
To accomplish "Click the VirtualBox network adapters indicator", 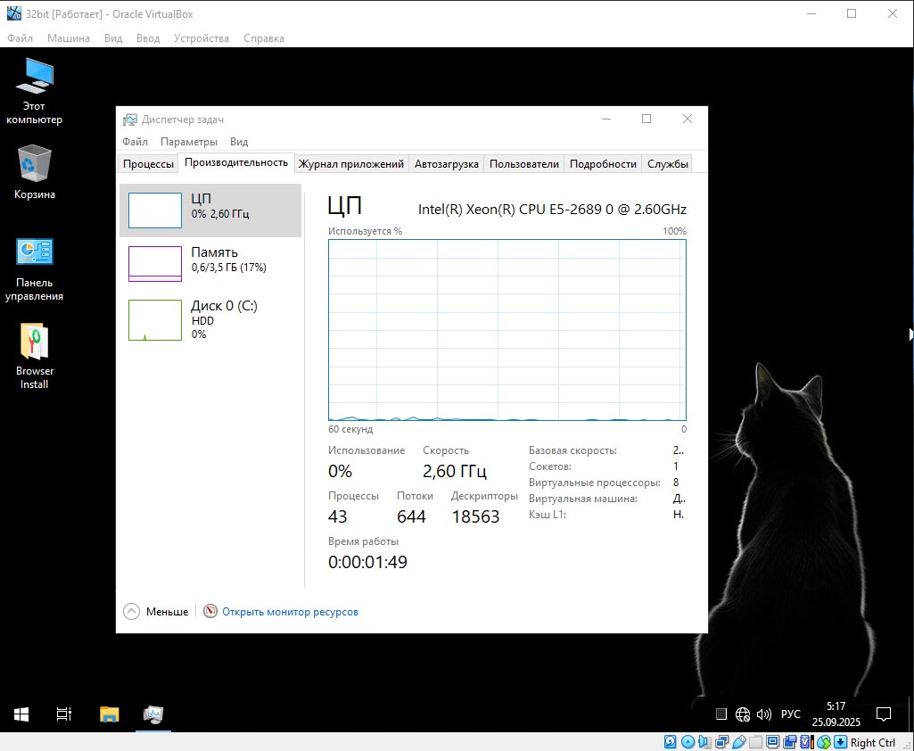I will [x=721, y=742].
